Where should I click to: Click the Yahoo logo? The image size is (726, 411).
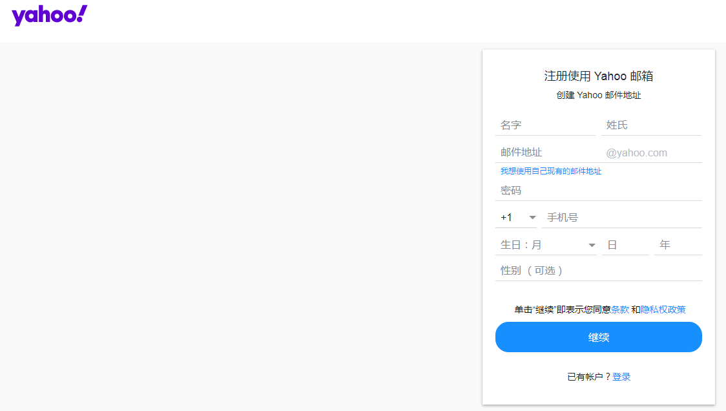49,15
